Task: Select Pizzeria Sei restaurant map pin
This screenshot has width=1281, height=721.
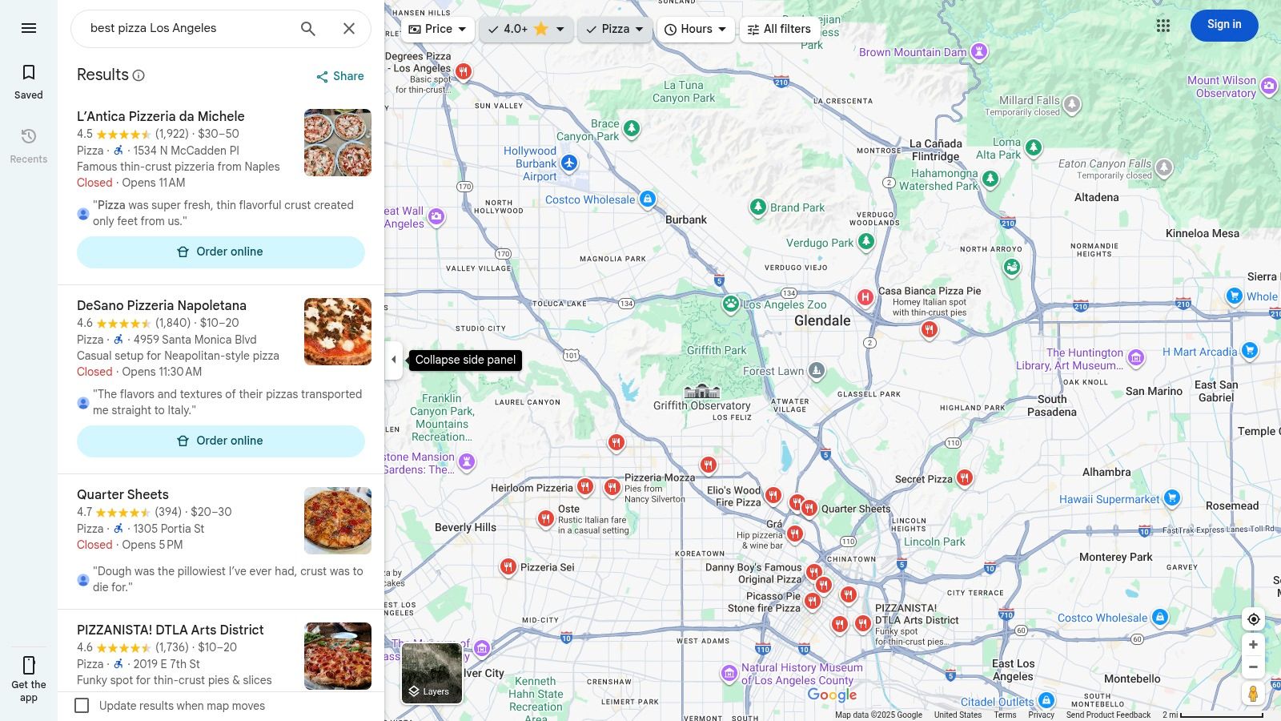Action: (x=508, y=567)
